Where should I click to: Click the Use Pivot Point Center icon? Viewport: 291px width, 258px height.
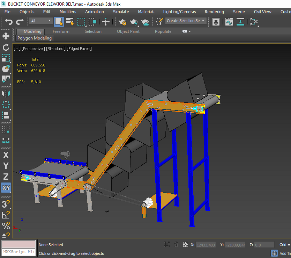pos(106,22)
